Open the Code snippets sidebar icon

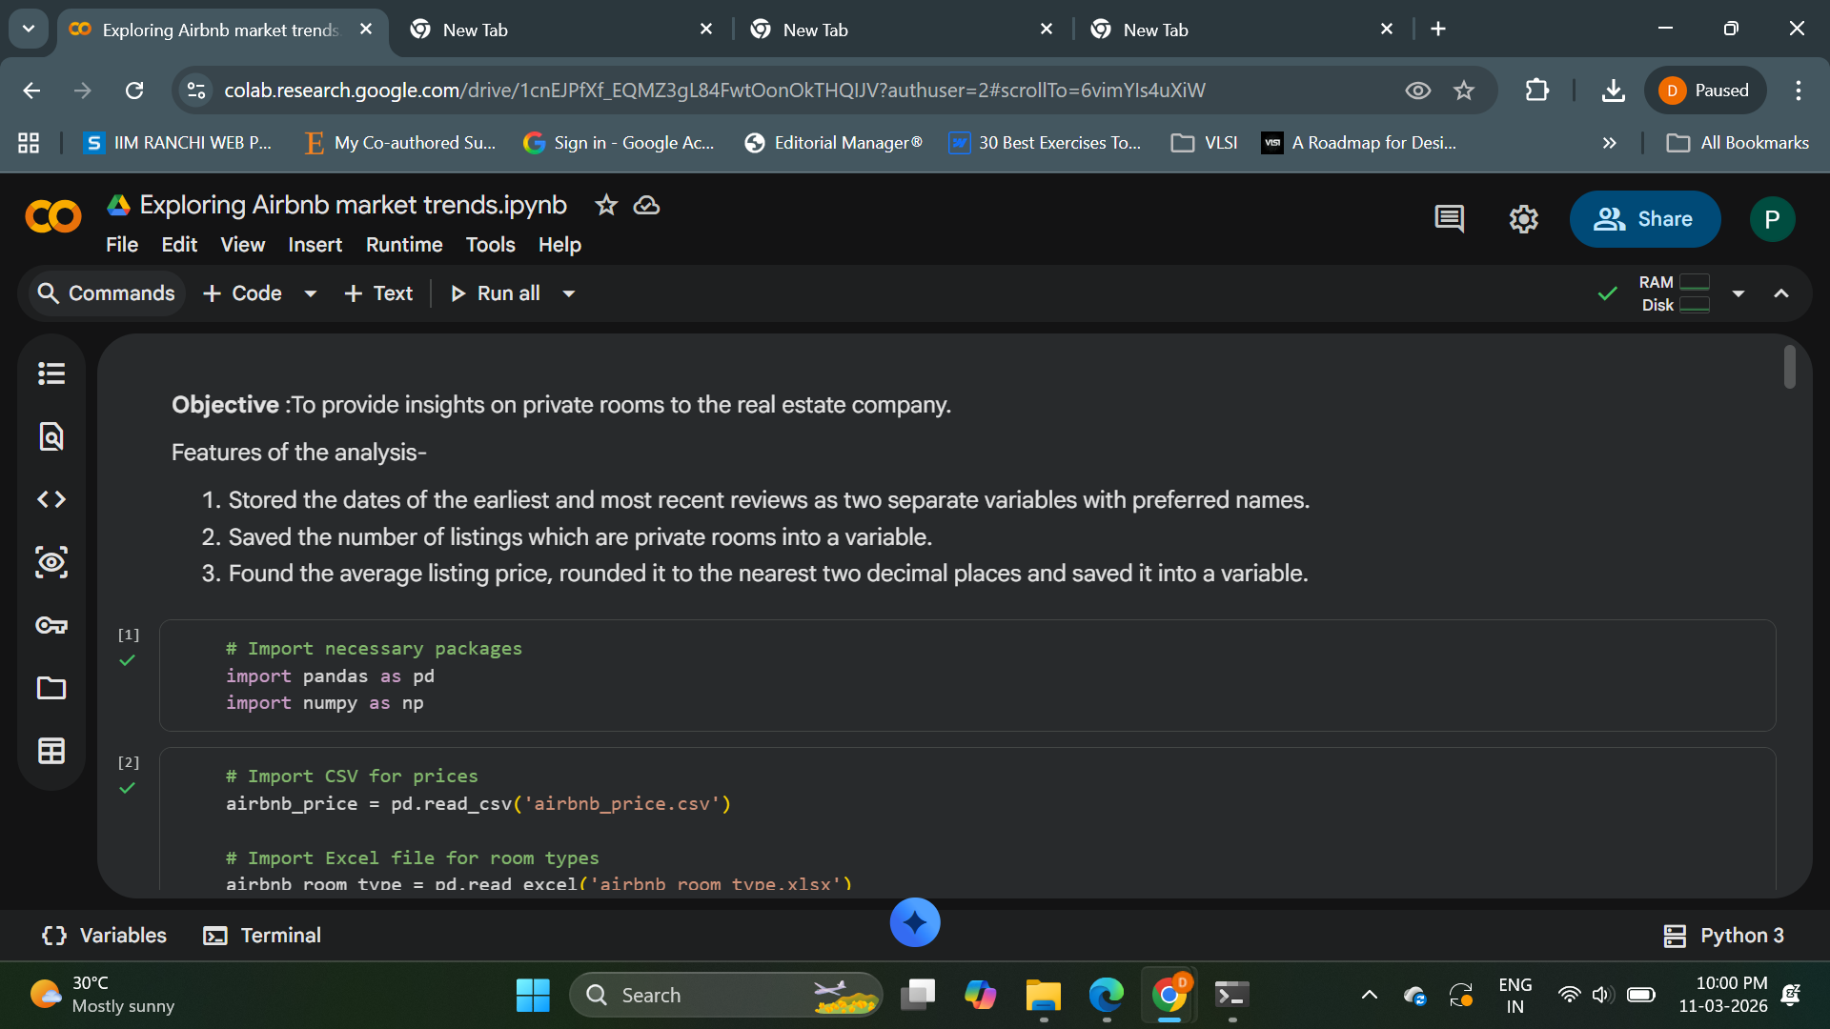tap(51, 499)
